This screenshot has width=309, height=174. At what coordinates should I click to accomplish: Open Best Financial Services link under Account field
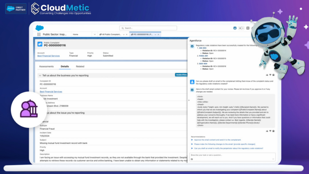coord(51,92)
